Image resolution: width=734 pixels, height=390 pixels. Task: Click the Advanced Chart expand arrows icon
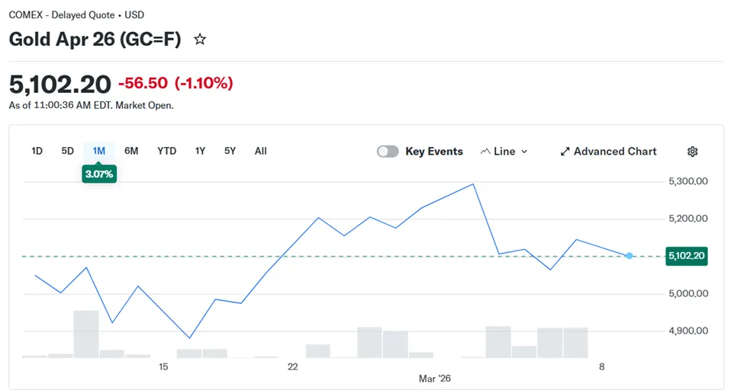(565, 152)
